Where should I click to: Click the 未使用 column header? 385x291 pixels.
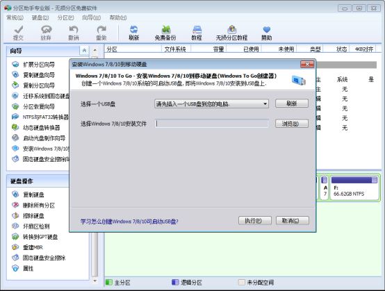coord(279,49)
